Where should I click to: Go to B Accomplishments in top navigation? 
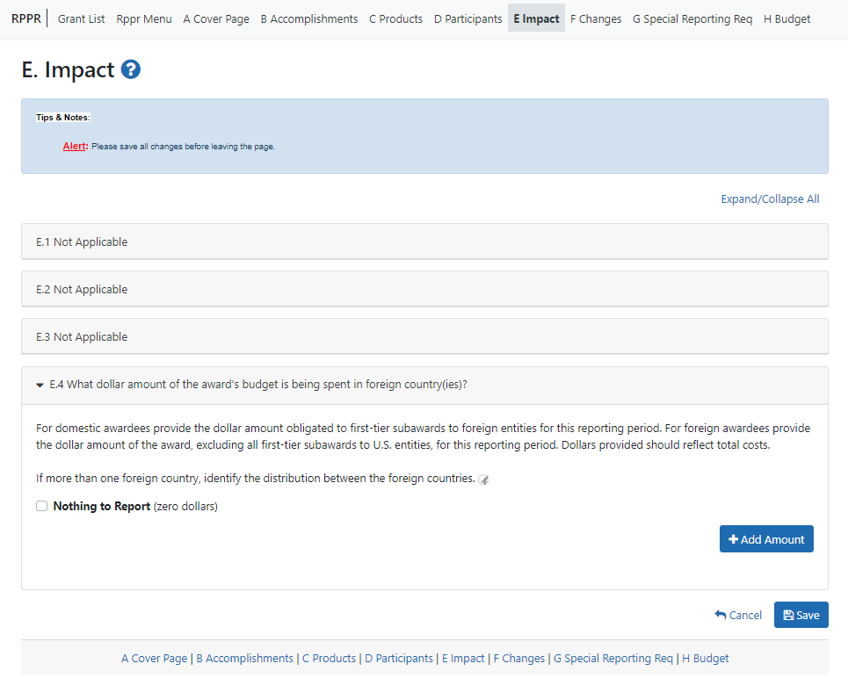[309, 18]
